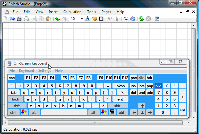The width and height of the screenshot is (199, 134).
Task: Open the Insert menu
Action: [53, 12]
